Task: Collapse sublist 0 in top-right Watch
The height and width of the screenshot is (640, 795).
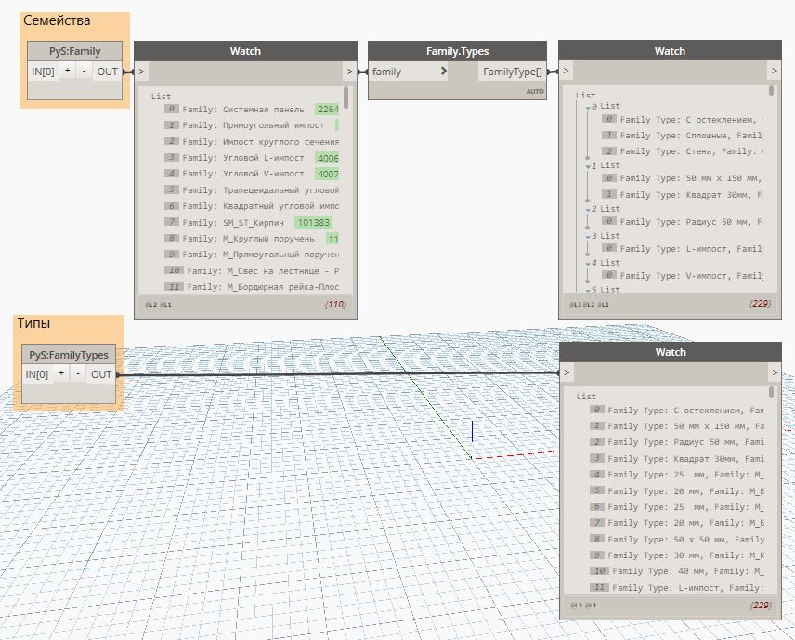Action: (x=588, y=107)
